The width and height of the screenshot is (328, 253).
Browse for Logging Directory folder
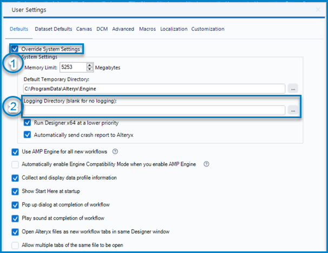pos(293,111)
